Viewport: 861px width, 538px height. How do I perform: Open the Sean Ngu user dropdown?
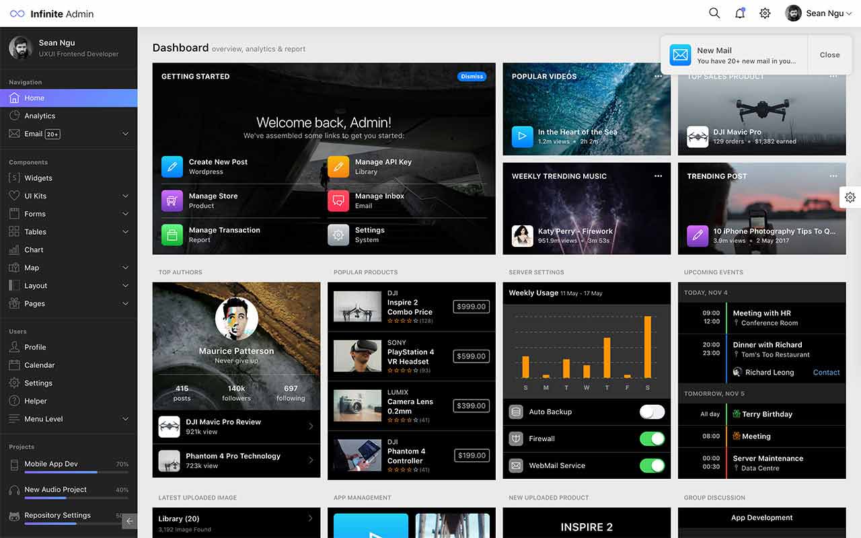tap(819, 13)
